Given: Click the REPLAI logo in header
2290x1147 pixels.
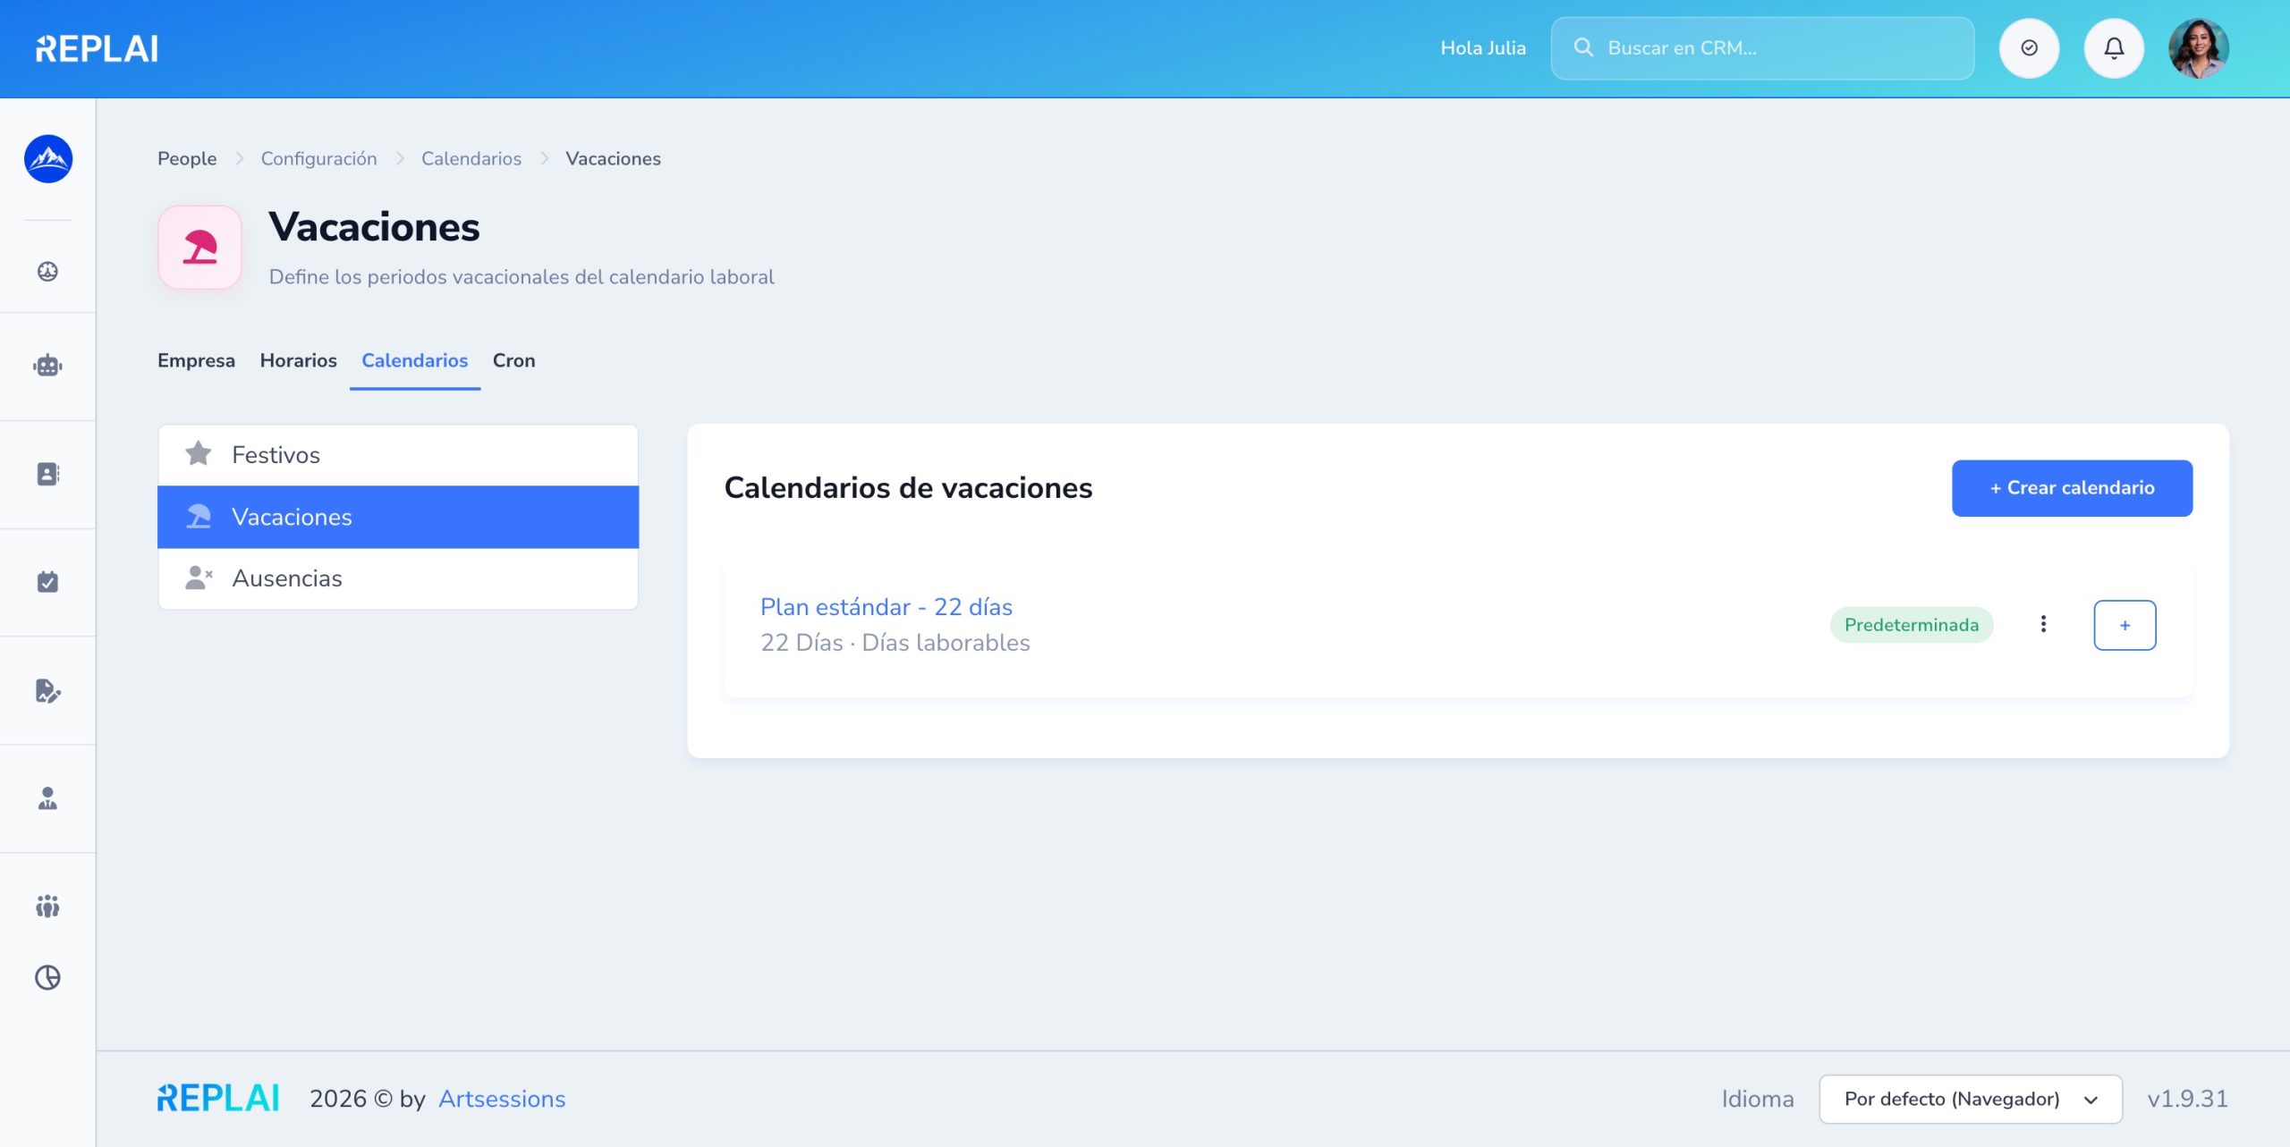Looking at the screenshot, I should [x=97, y=48].
